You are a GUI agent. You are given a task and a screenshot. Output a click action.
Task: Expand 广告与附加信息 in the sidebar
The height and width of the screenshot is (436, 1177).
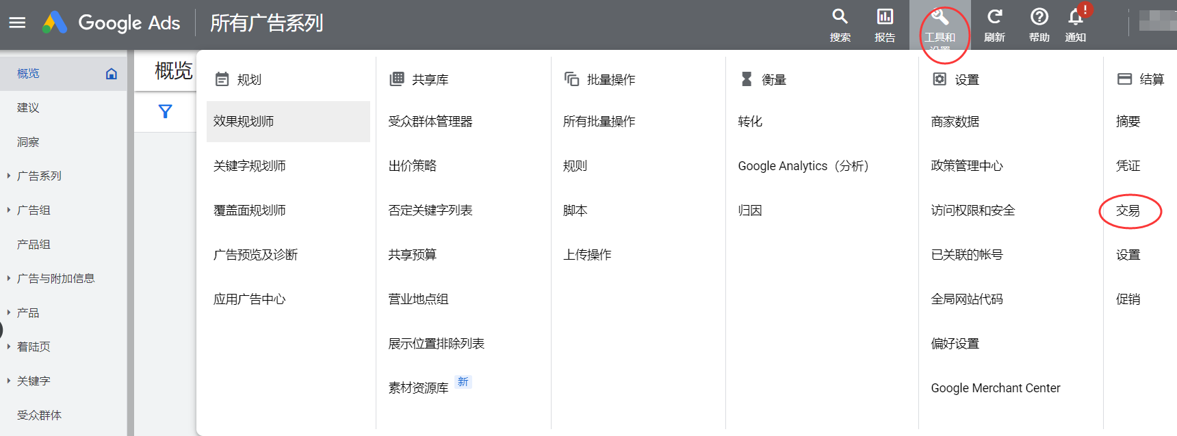click(x=9, y=278)
